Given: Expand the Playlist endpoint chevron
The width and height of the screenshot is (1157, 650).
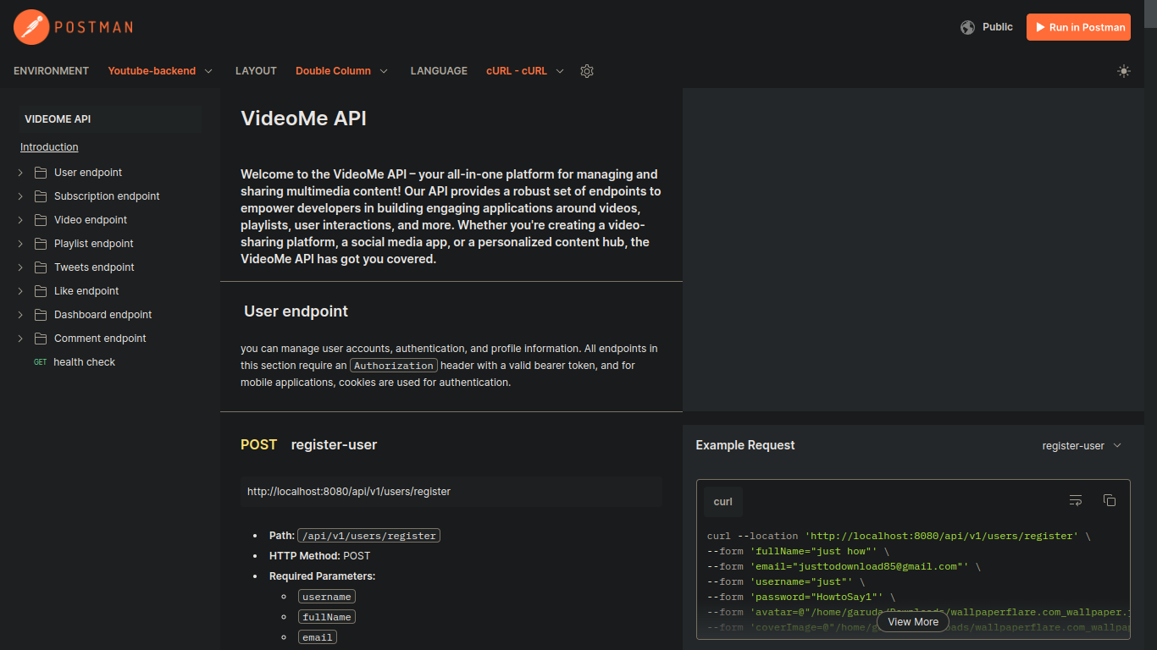Looking at the screenshot, I should (20, 244).
